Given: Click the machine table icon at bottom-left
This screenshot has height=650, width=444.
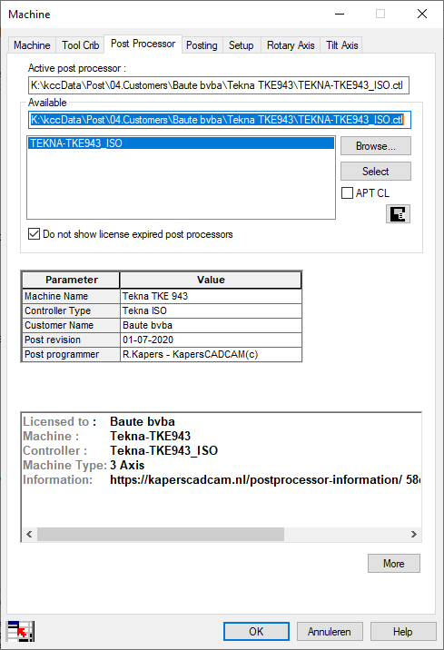Looking at the screenshot, I should 21,631.
